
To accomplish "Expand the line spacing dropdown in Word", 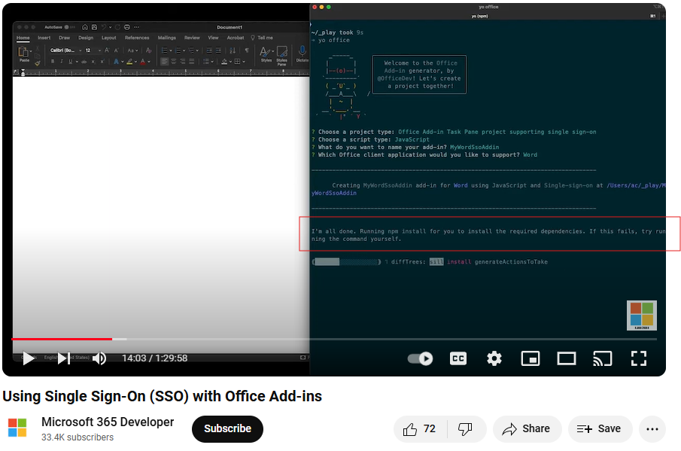I will point(212,62).
